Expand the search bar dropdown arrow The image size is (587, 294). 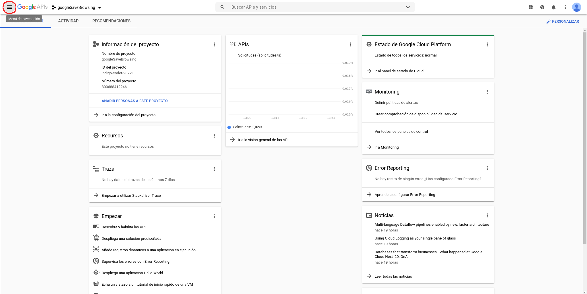point(408,7)
